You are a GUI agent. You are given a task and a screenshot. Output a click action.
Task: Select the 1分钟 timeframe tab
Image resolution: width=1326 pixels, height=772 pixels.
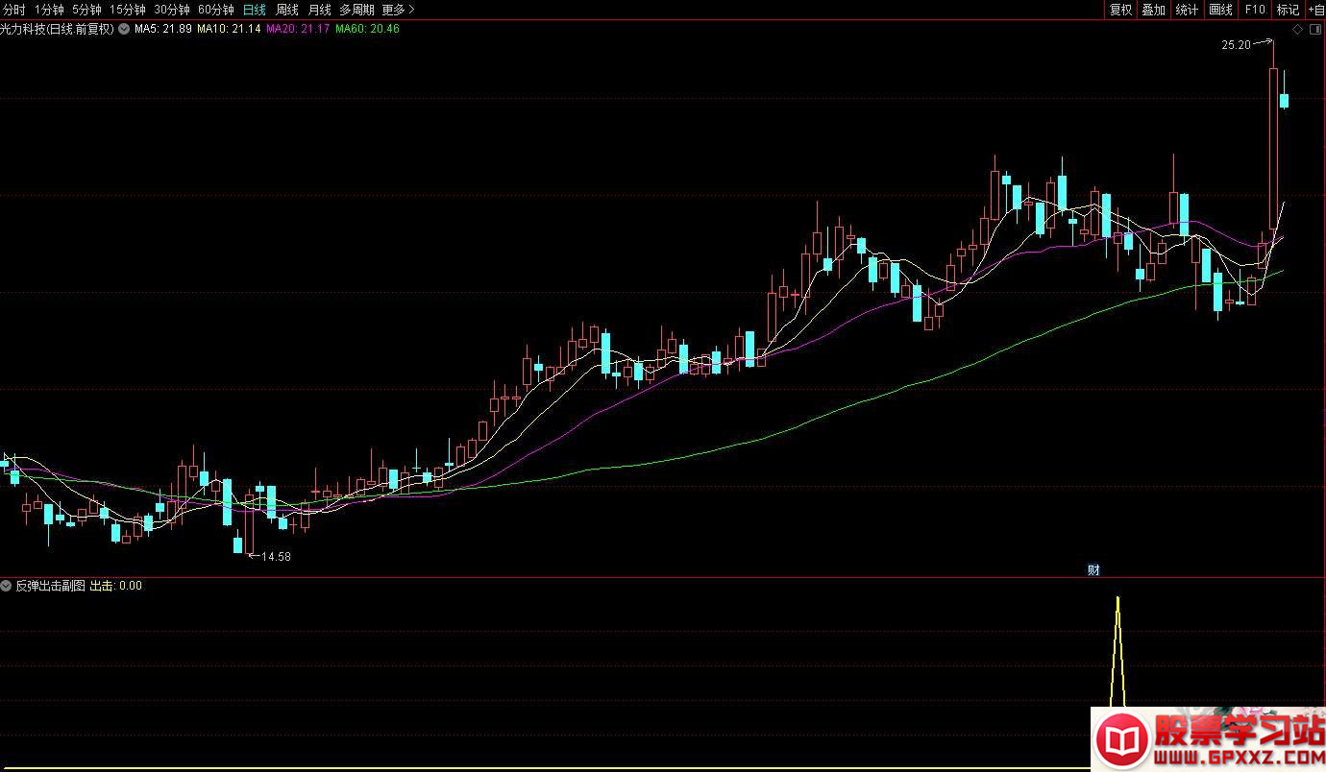49,10
